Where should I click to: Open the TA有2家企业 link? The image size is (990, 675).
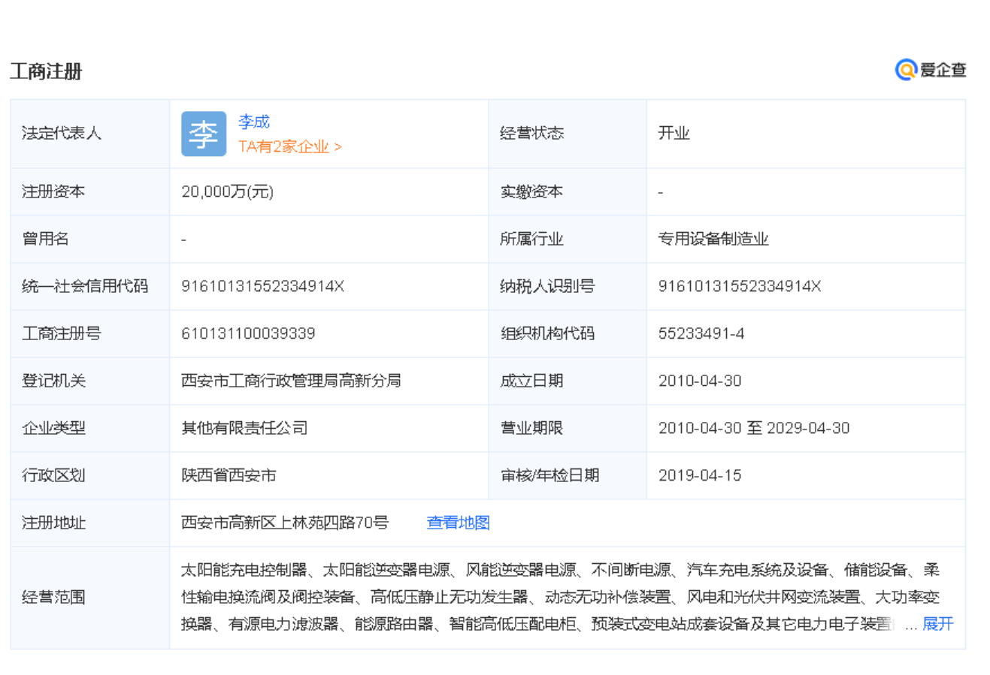pyautogui.click(x=289, y=146)
